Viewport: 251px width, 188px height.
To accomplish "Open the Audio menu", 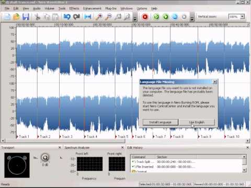I will coord(37,8).
